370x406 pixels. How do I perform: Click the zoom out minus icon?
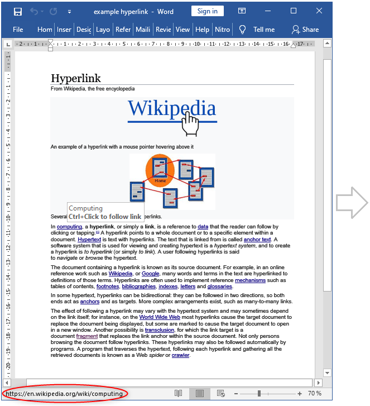tap(236, 394)
